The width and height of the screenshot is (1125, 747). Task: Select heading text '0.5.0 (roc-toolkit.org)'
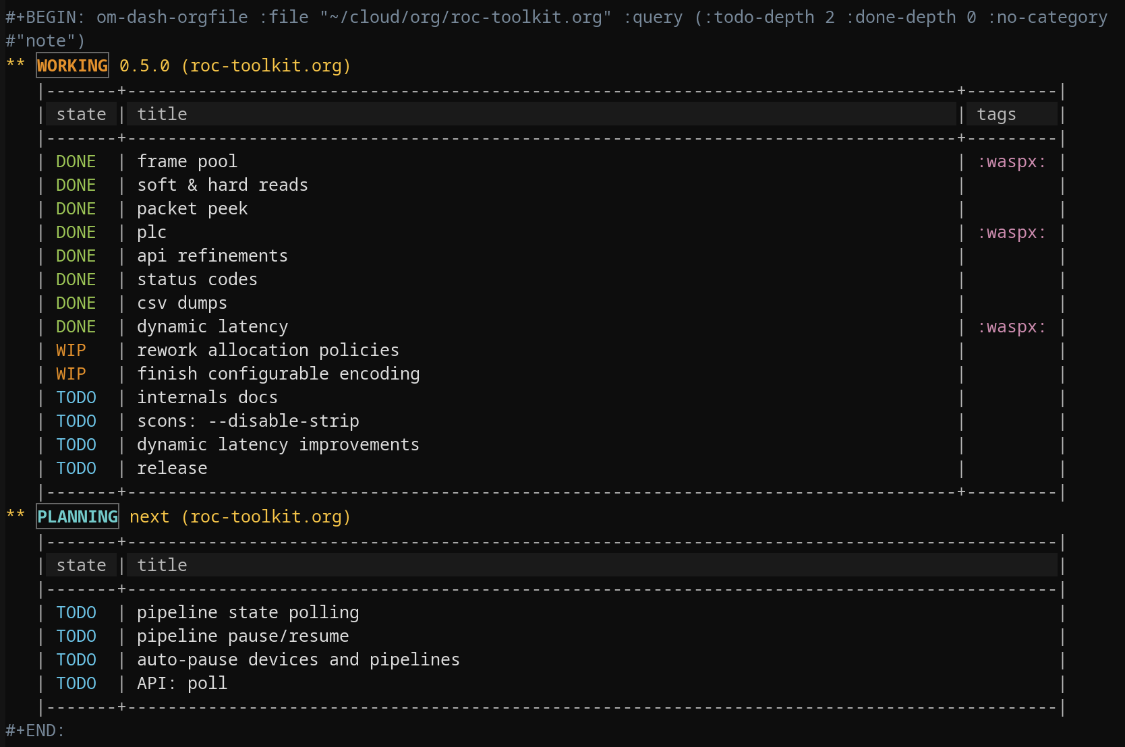(x=235, y=65)
